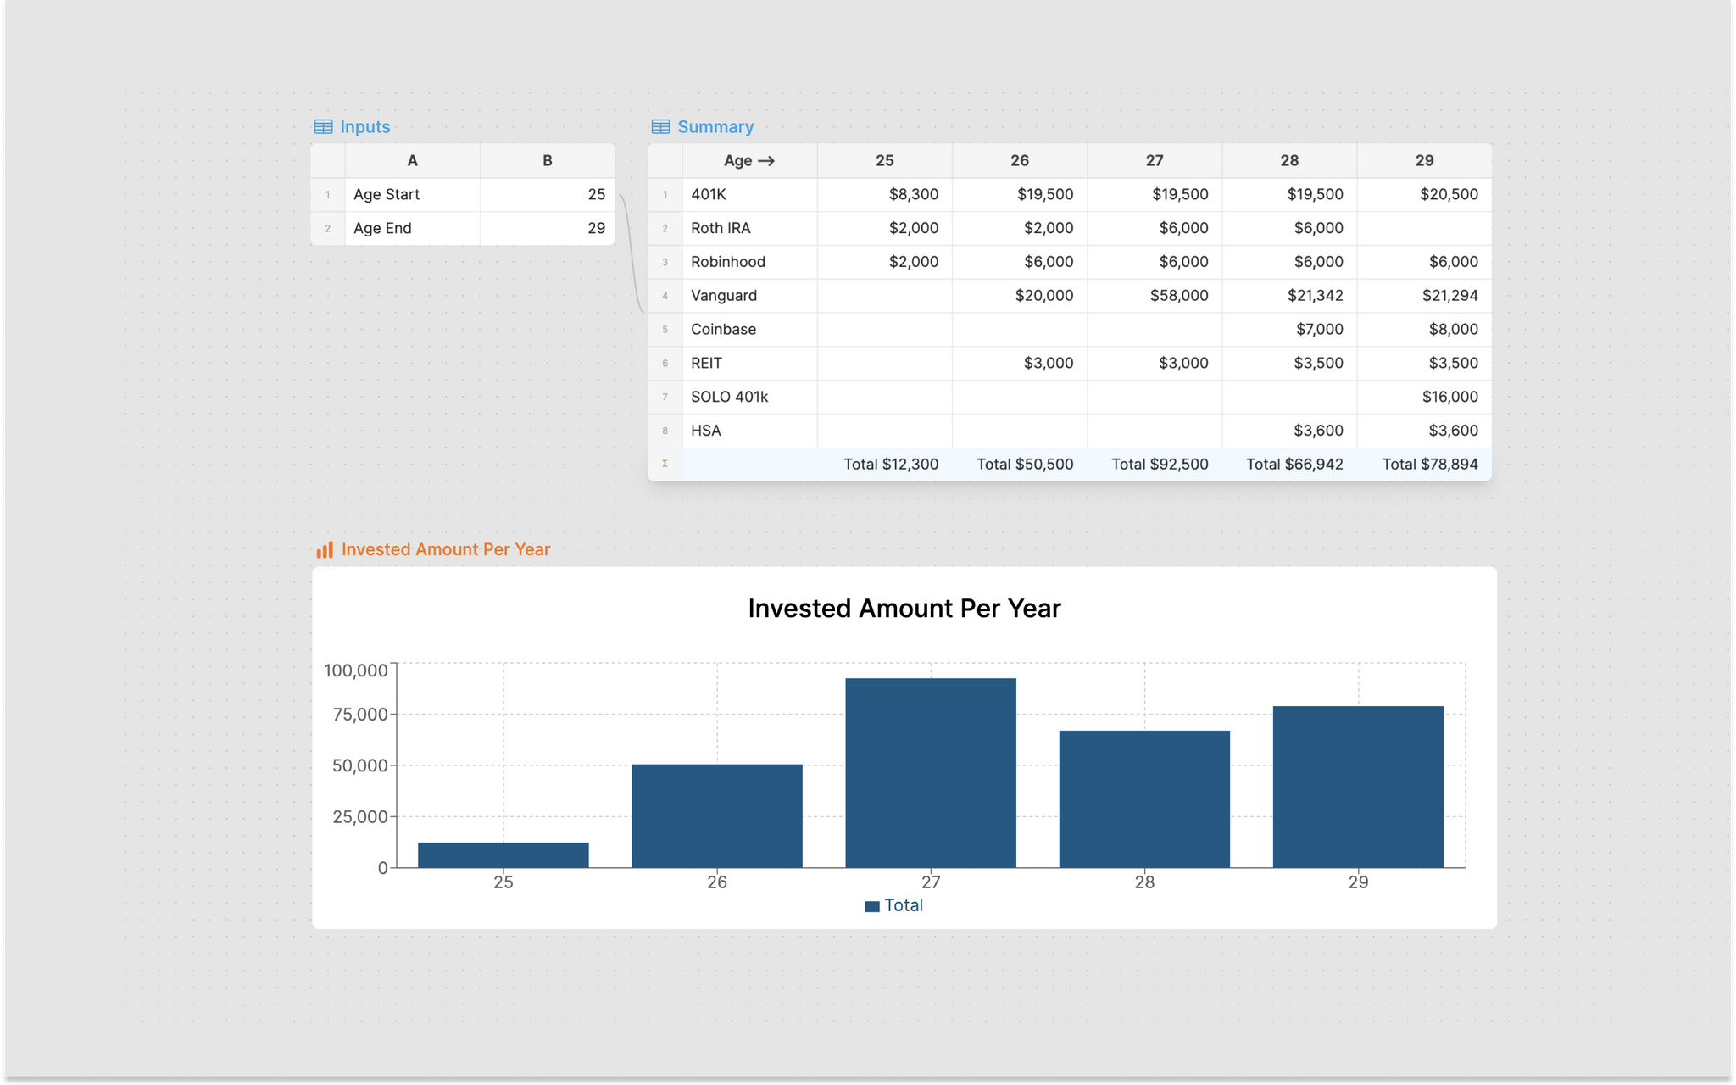The width and height of the screenshot is (1736, 1085).
Task: Click the $8,300 cell in 401K row
Action: coord(884,194)
